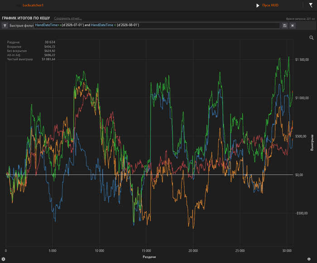Click the $0,00 axis label
Image resolution: width=317 pixels, height=263 pixels.
299,175
